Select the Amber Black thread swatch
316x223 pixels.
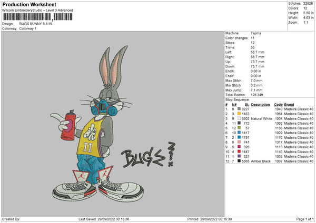point(239,161)
